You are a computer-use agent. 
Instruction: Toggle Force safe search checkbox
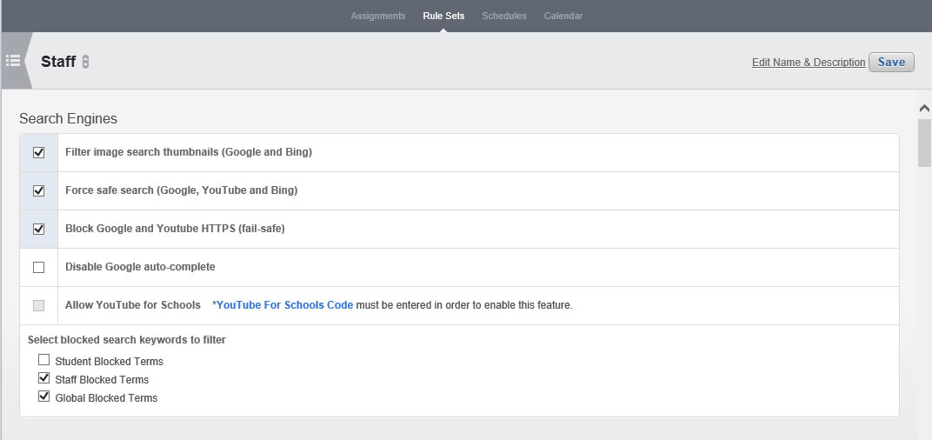point(38,190)
